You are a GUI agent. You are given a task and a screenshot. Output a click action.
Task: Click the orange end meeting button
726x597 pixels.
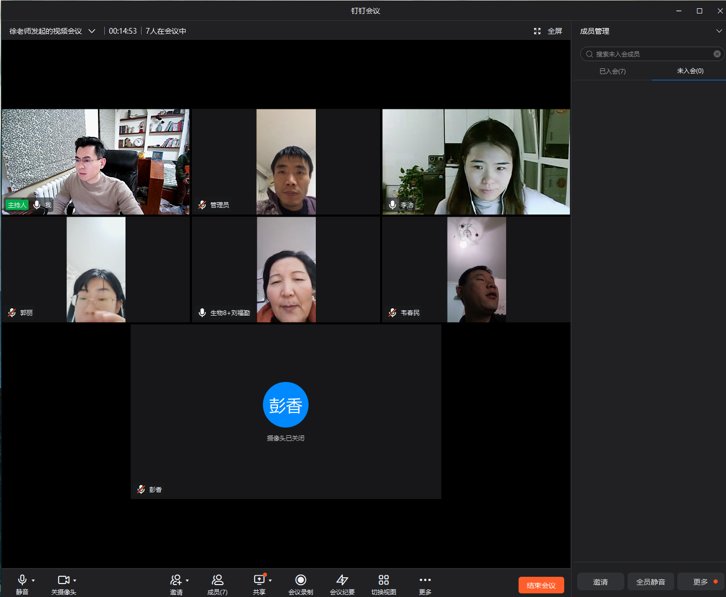pyautogui.click(x=541, y=585)
